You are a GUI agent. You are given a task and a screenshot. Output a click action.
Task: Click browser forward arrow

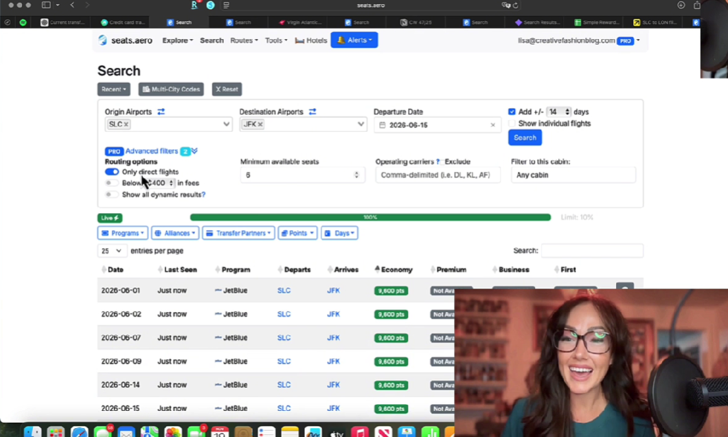(x=87, y=5)
